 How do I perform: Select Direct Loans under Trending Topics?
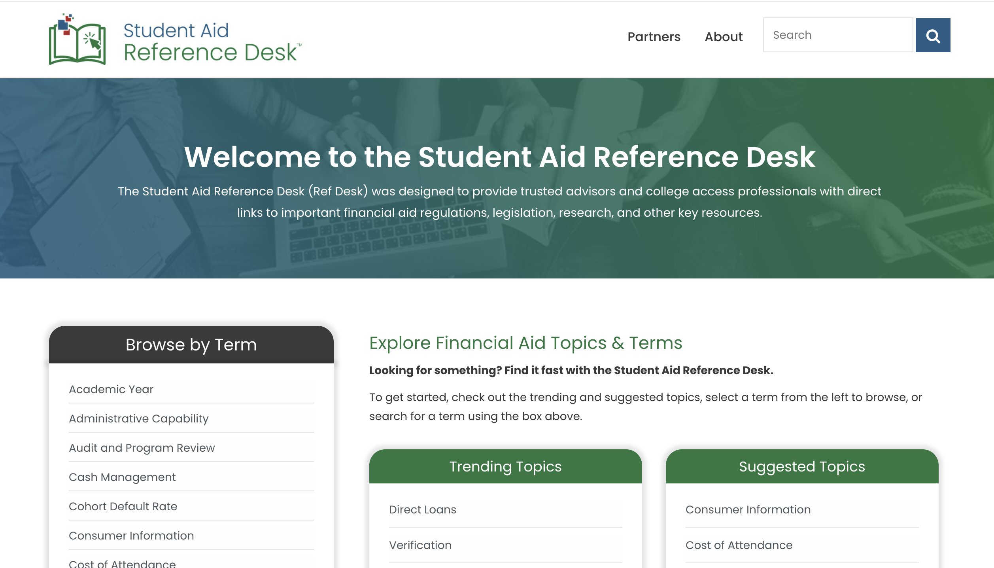423,510
